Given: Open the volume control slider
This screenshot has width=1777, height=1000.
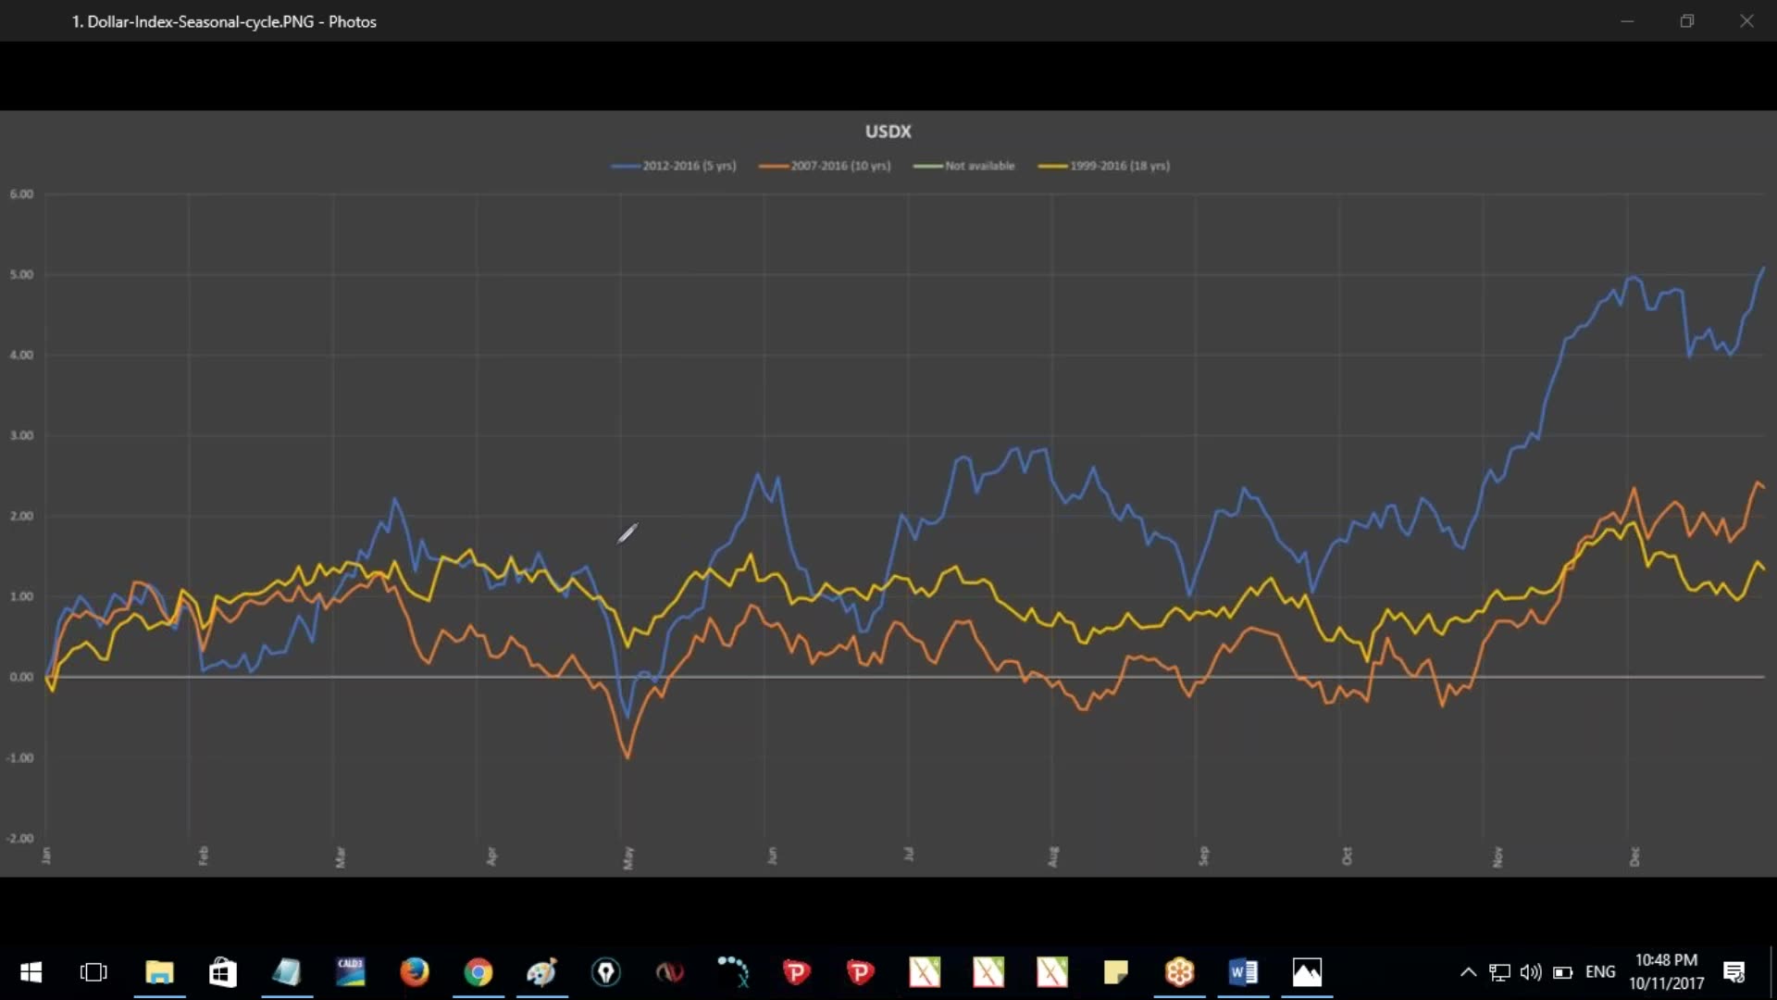Looking at the screenshot, I should coord(1531,971).
